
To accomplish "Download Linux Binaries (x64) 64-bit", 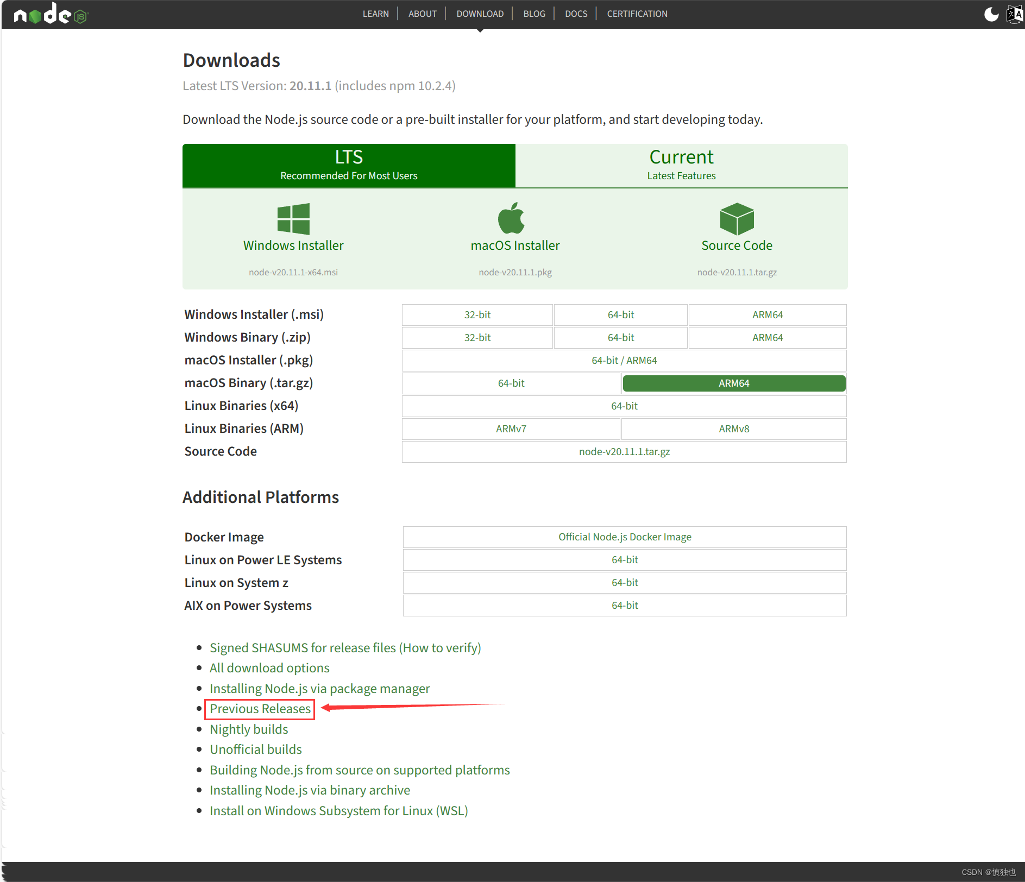I will (x=624, y=406).
